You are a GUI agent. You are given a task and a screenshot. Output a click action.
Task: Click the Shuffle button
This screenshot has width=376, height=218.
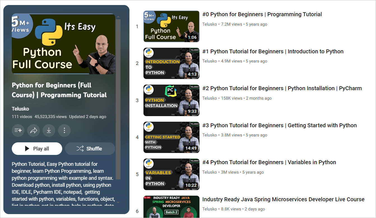(x=90, y=148)
